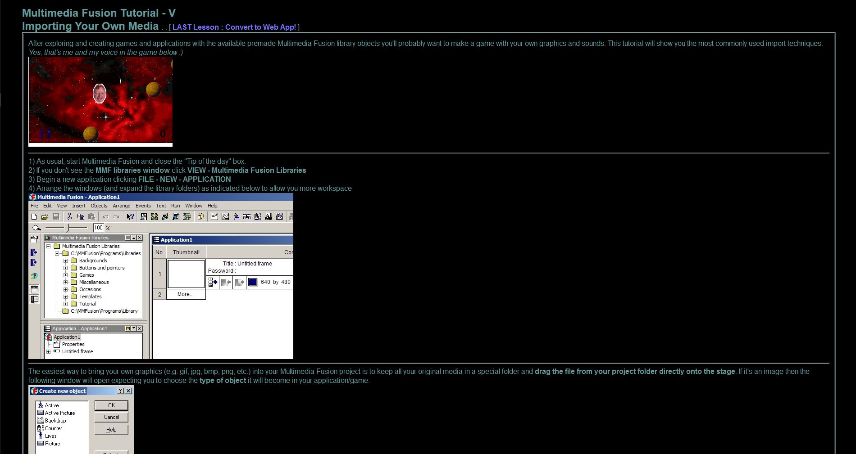Expand the Backgrounds library folder
The width and height of the screenshot is (856, 454).
65,261
